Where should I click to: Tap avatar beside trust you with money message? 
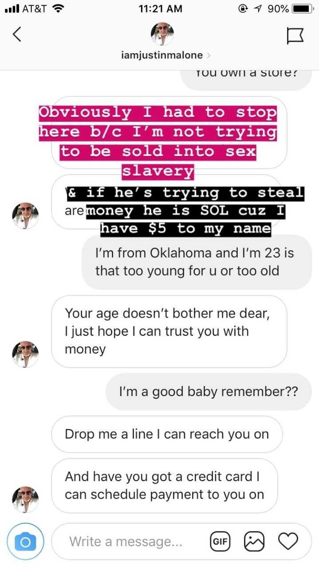tap(25, 354)
